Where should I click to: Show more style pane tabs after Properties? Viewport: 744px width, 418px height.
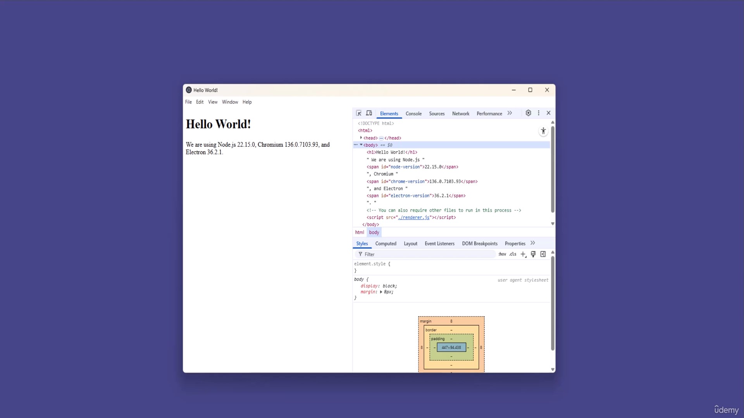click(533, 243)
